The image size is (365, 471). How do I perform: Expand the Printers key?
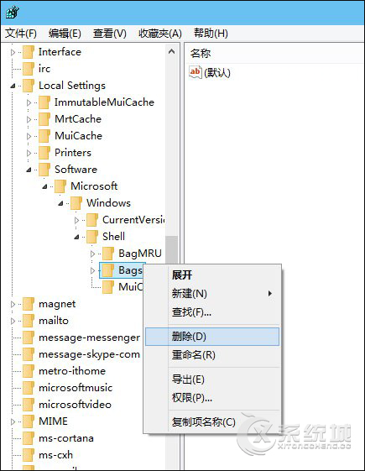[29, 153]
